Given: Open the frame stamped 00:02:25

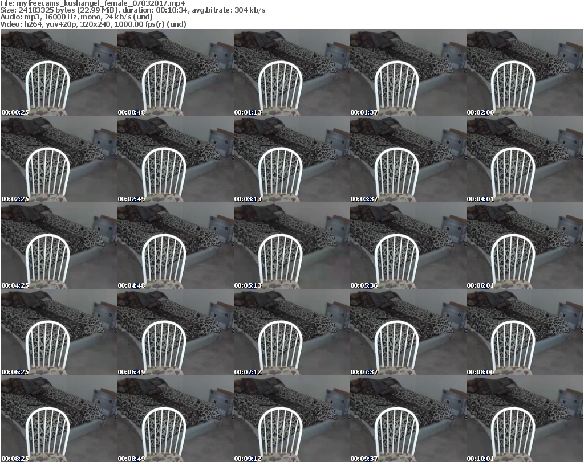Looking at the screenshot, I should 59,159.
